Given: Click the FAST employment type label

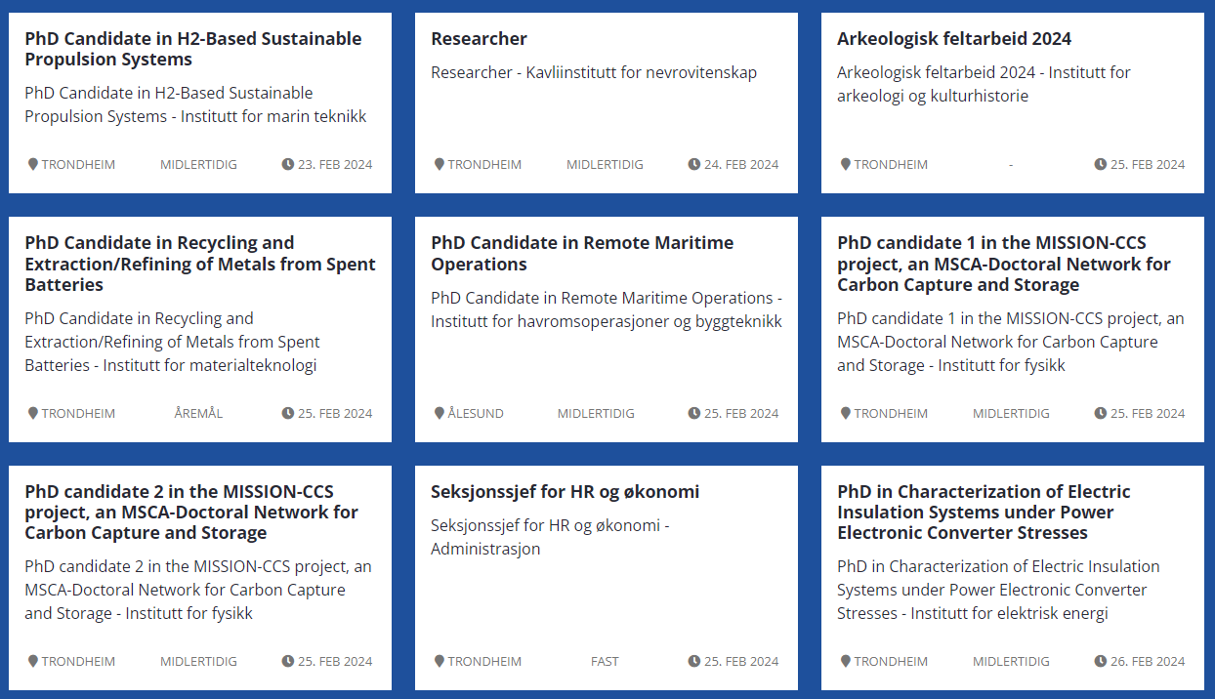Looking at the screenshot, I should coord(605,661).
